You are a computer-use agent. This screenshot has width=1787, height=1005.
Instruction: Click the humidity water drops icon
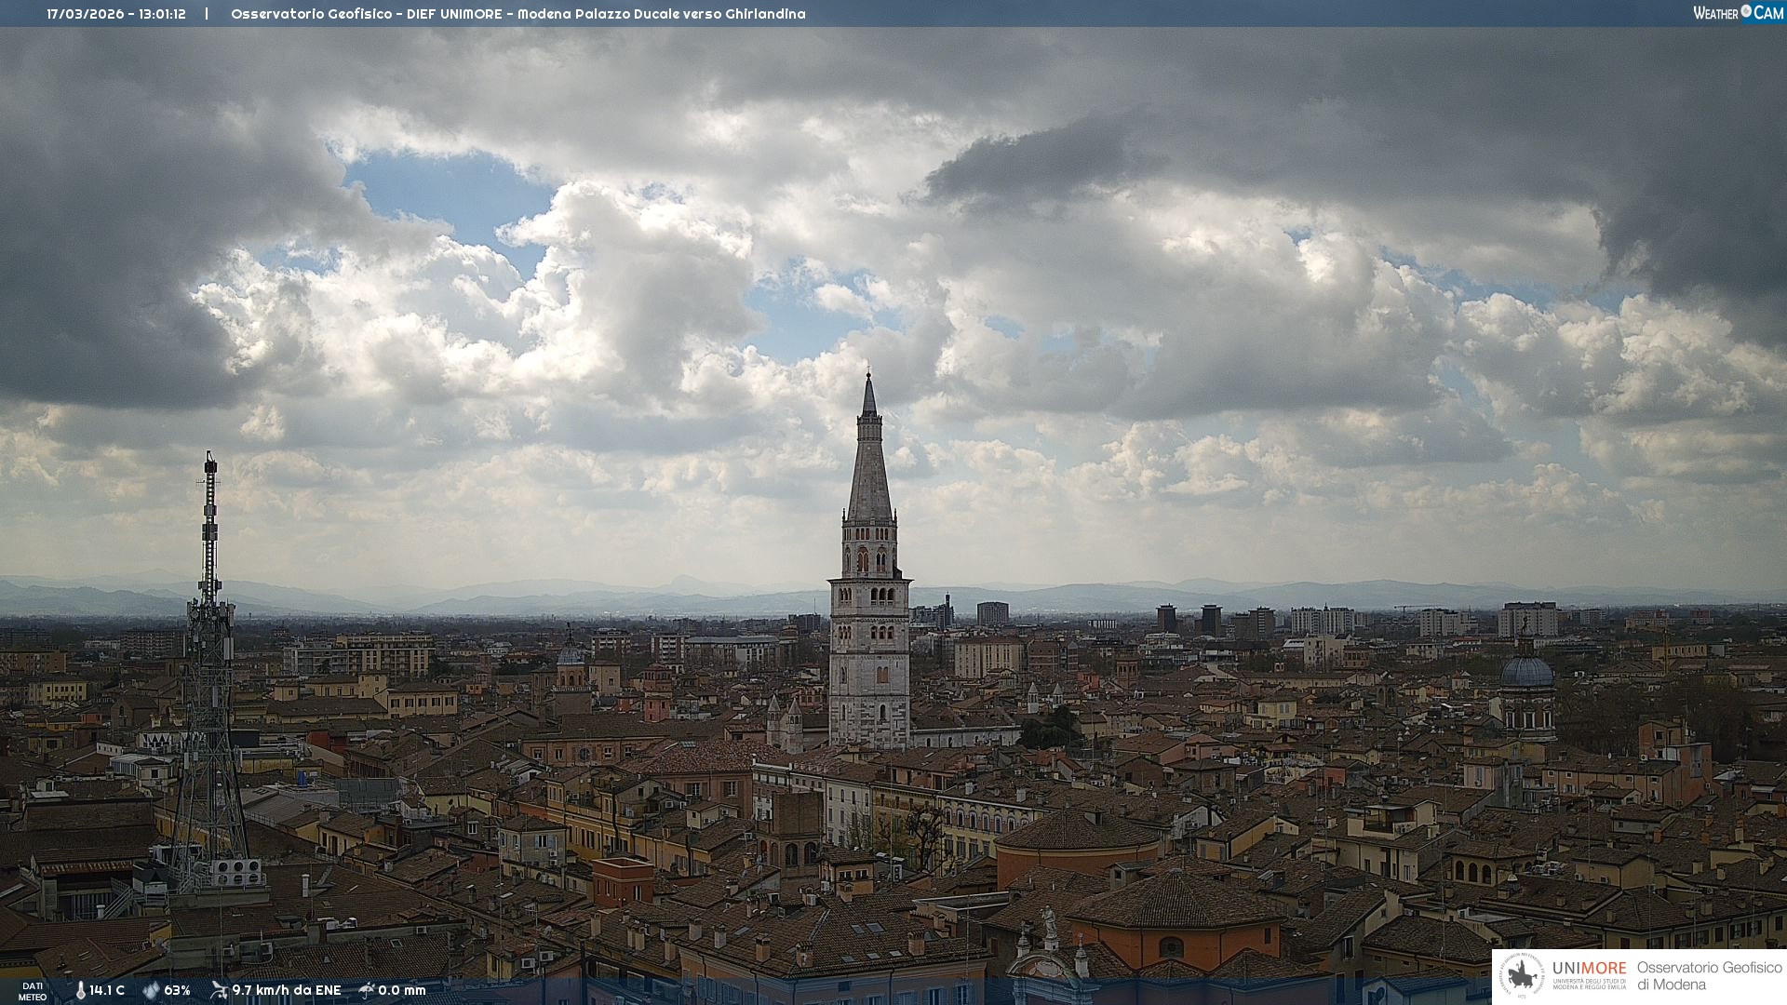pyautogui.click(x=151, y=990)
